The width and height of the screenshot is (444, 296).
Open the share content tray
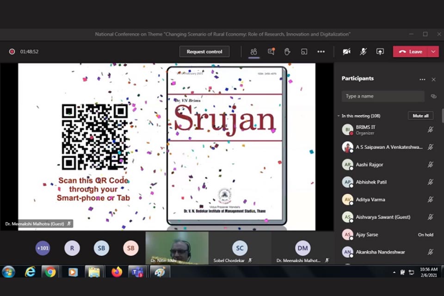pos(380,51)
